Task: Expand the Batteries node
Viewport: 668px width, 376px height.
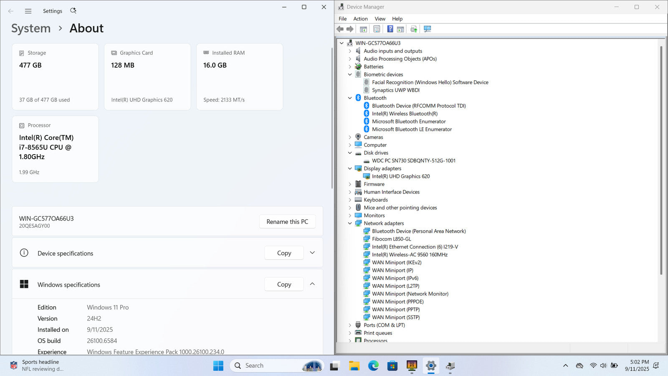Action: (350, 67)
